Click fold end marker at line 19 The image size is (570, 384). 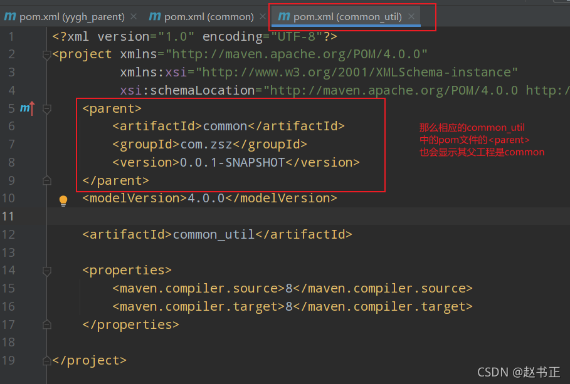pos(46,360)
